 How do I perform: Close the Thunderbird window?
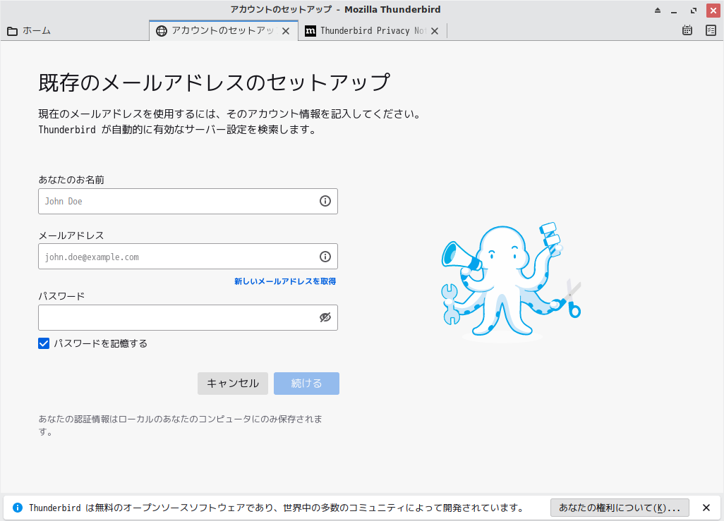[x=713, y=10]
